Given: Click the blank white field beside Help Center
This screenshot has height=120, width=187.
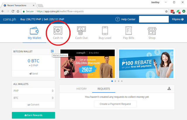Looking at the screenshot, I should pos(154,19).
